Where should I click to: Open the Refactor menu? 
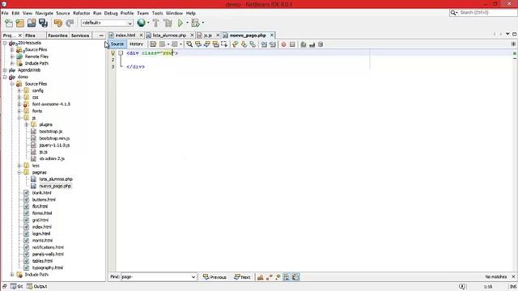[x=82, y=13]
